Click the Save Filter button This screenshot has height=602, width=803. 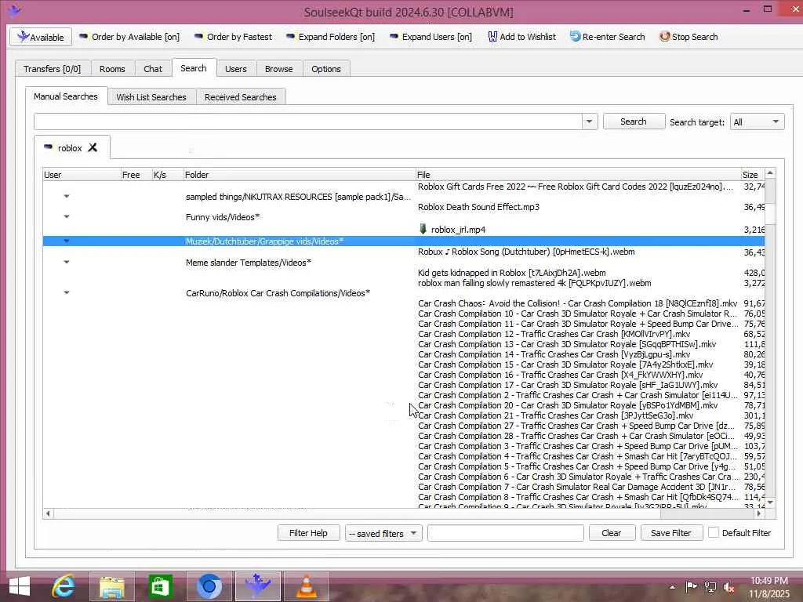pos(671,533)
